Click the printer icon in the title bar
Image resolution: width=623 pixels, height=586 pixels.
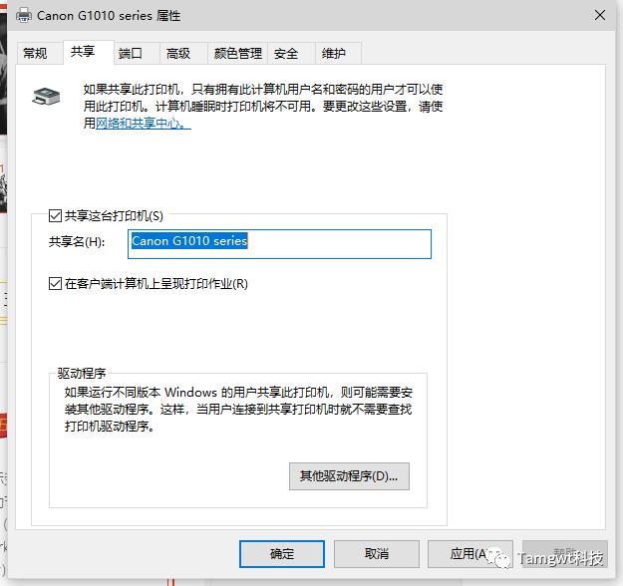coord(24,16)
